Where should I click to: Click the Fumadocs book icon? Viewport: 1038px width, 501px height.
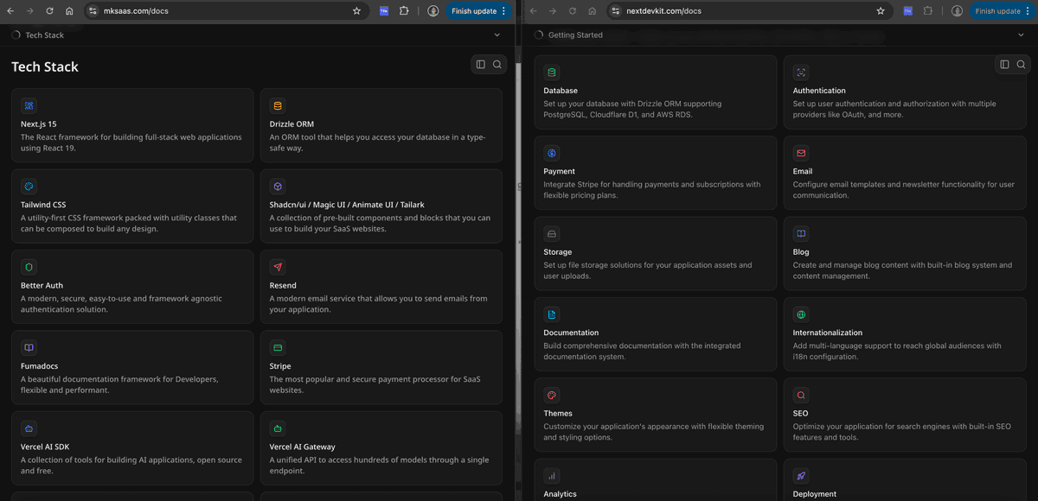[29, 348]
